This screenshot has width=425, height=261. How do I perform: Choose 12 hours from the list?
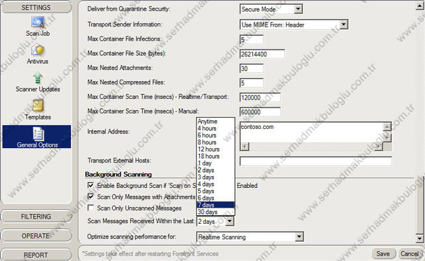(x=215, y=149)
